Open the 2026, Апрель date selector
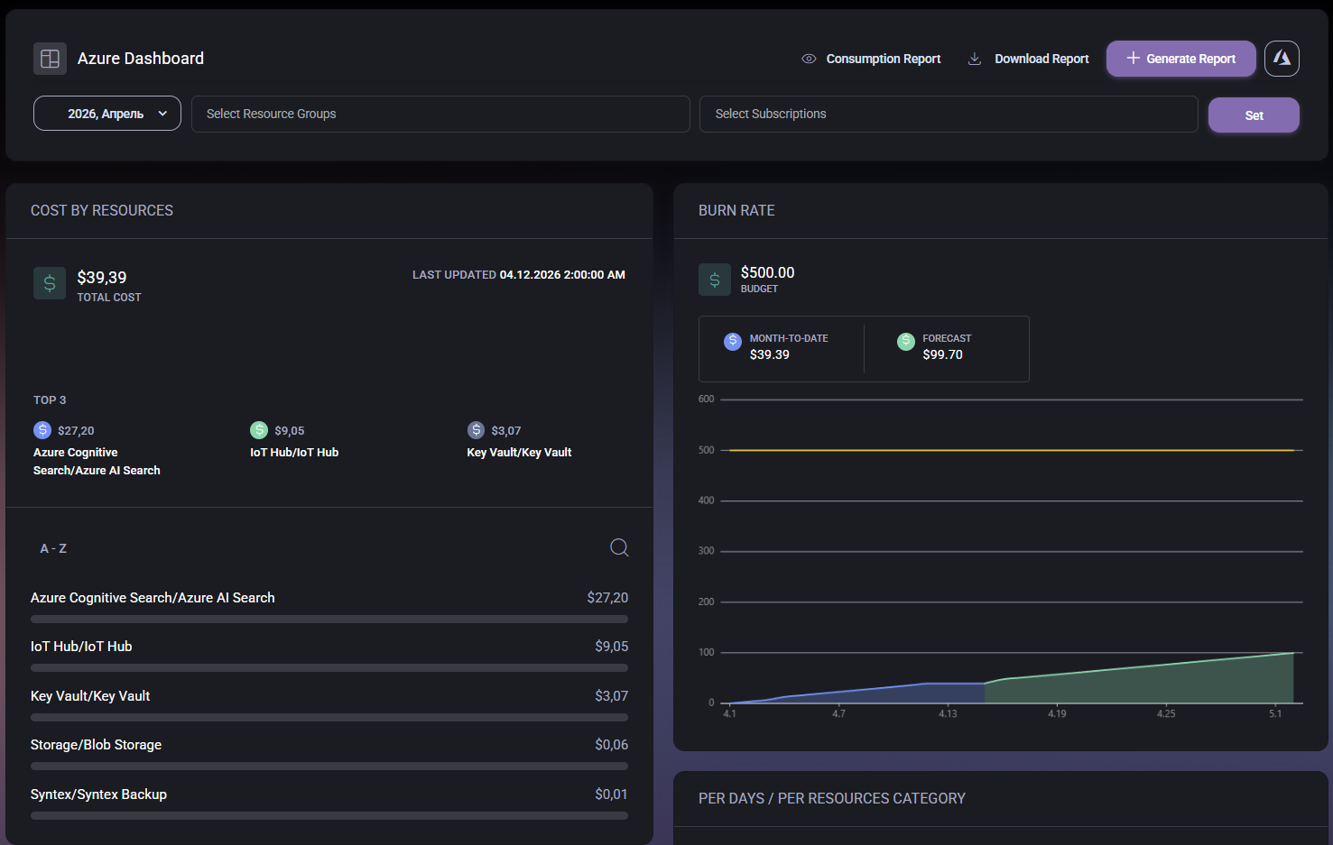Screen dimensions: 1333x845 [106, 113]
